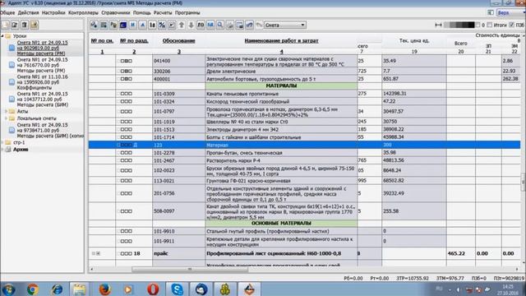Image resolution: width=526 pixels, height=296 pixels.
Task: Open estimate 'Смета №1 на 7616770.00 руб'
Action: coord(42,65)
